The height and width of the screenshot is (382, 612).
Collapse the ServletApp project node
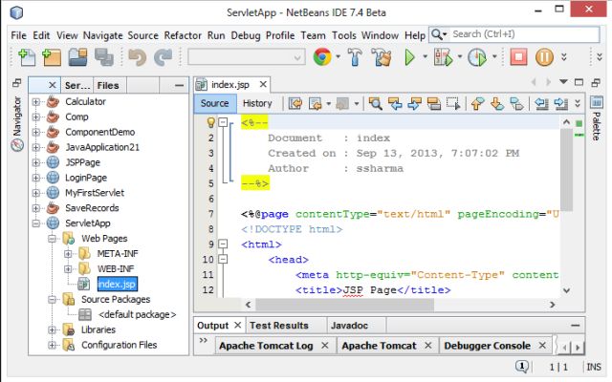pos(36,223)
